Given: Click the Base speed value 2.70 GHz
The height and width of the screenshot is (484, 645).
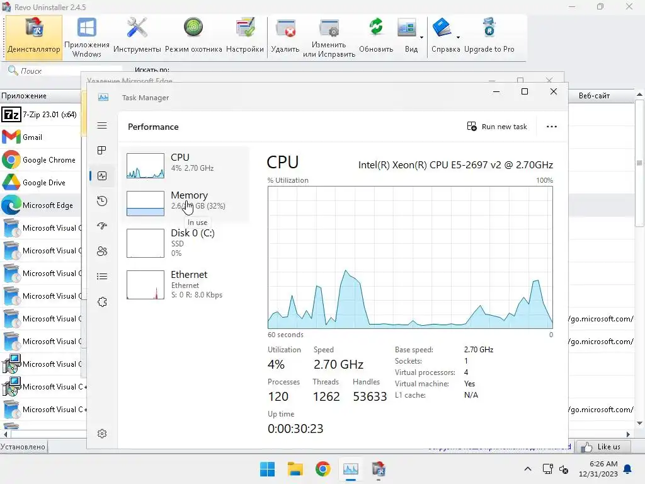Looking at the screenshot, I should (x=479, y=350).
